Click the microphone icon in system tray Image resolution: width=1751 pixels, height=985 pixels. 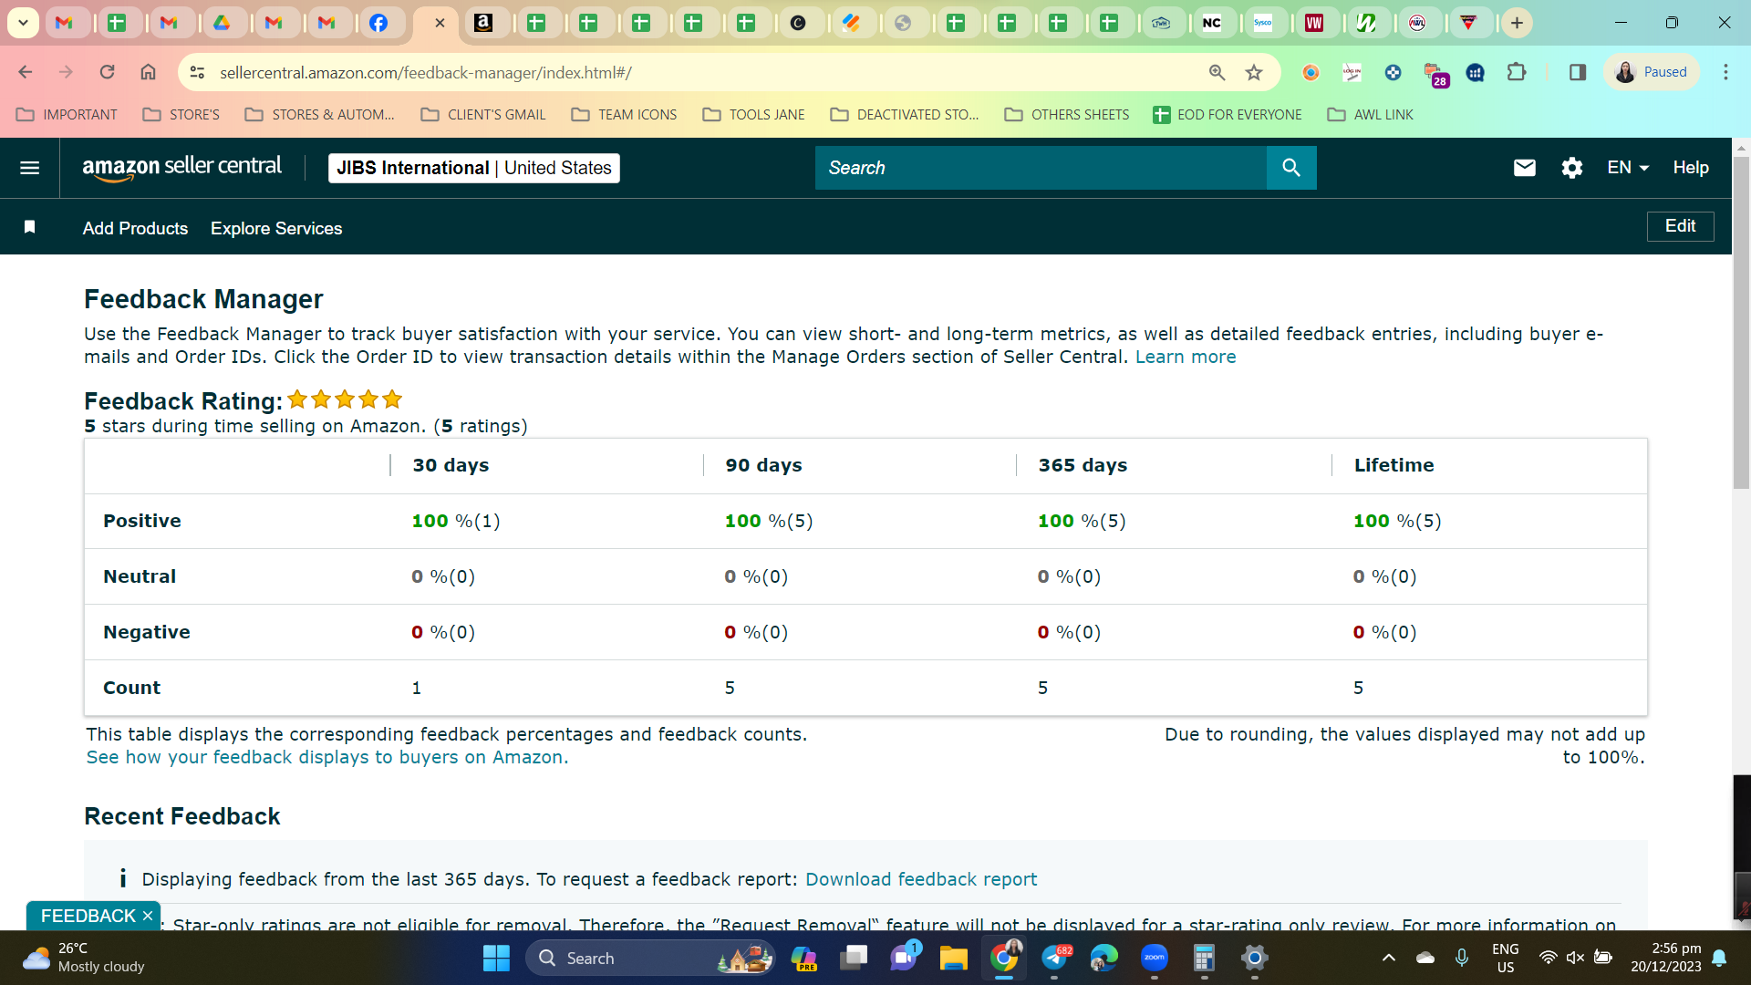click(1462, 958)
